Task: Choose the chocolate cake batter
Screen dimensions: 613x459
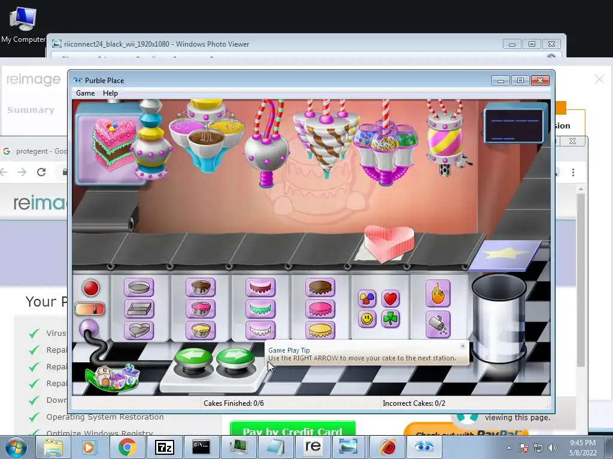Action: (201, 287)
